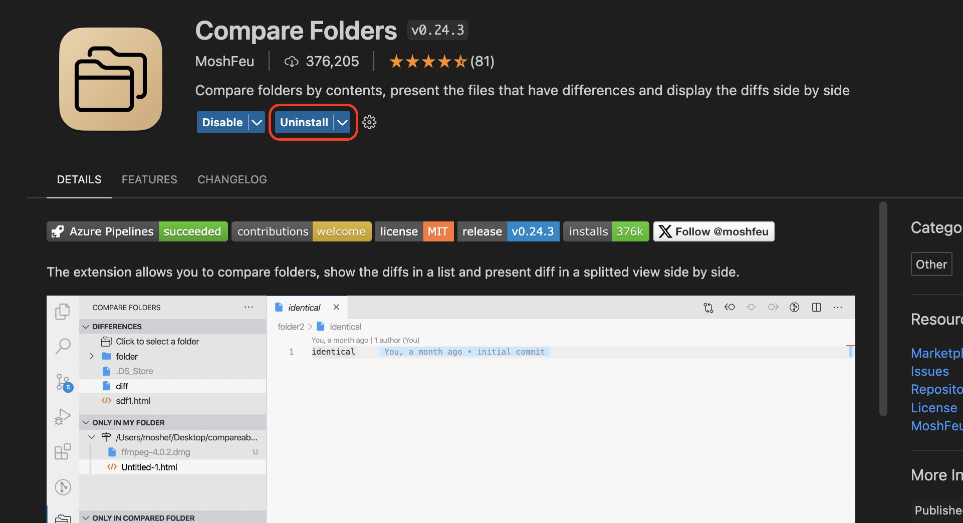Open the Explorer icon in the activity bar
This screenshot has width=963, height=523.
63,311
